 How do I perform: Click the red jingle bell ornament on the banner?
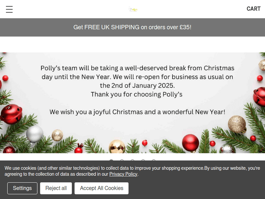point(11,115)
